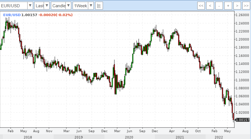Click the 2019 year label on timeline
The height and width of the screenshot is (139, 251).
78,137
